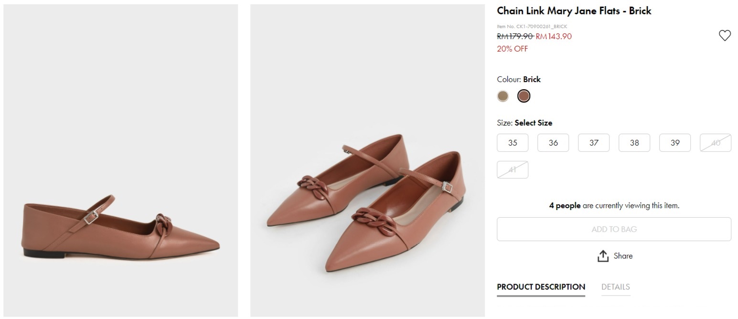Select the beige colour swatch
Image resolution: width=738 pixels, height=319 pixels.
503,96
